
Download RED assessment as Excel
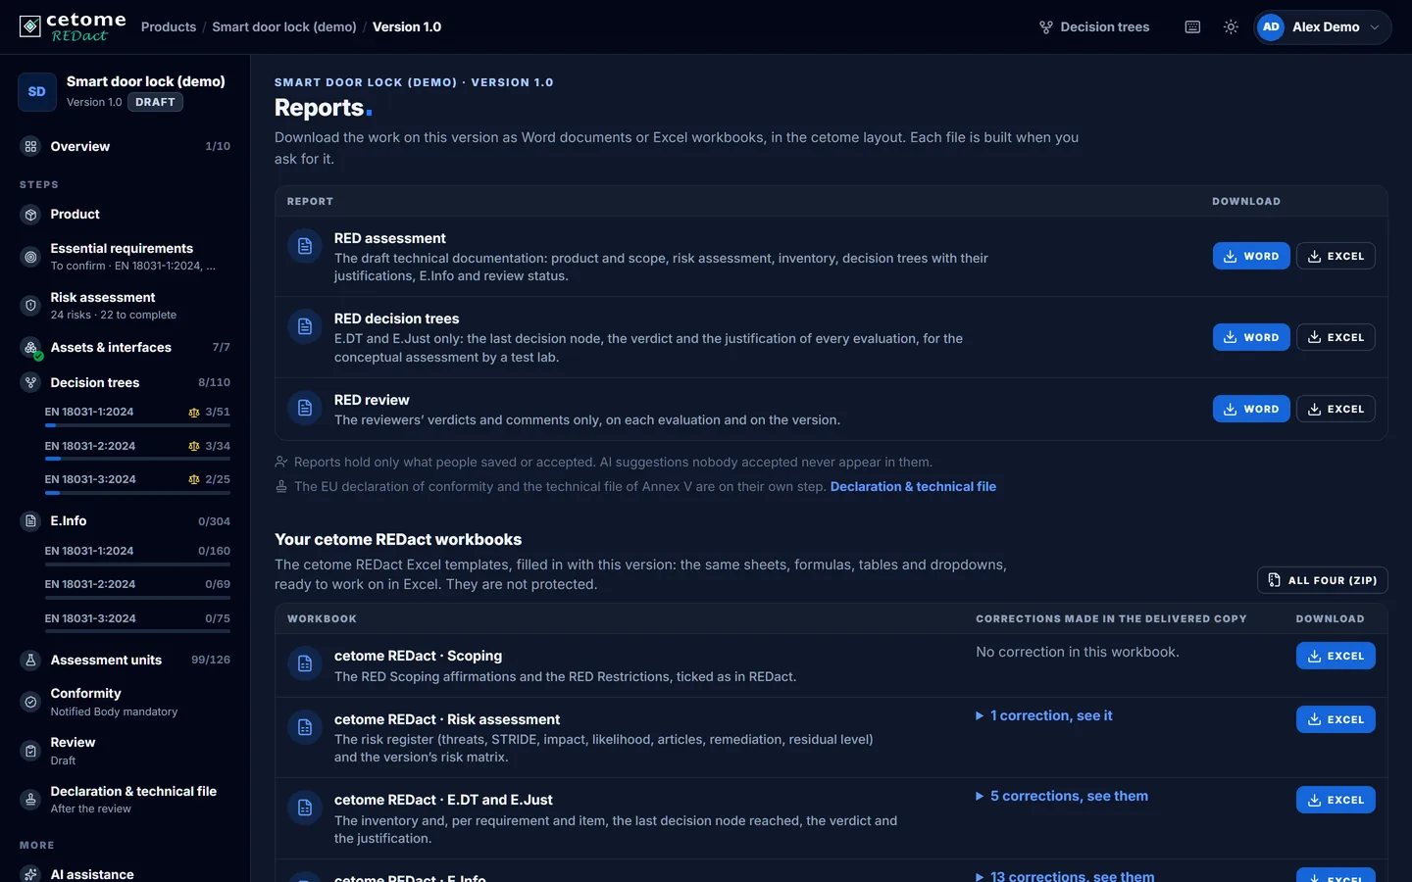[1336, 256]
